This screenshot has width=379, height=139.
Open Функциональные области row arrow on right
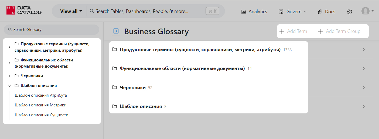coord(364,68)
